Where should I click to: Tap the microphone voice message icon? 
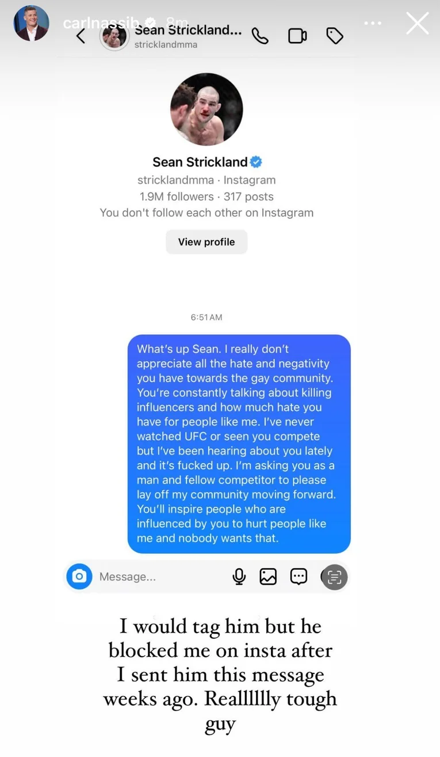(239, 576)
